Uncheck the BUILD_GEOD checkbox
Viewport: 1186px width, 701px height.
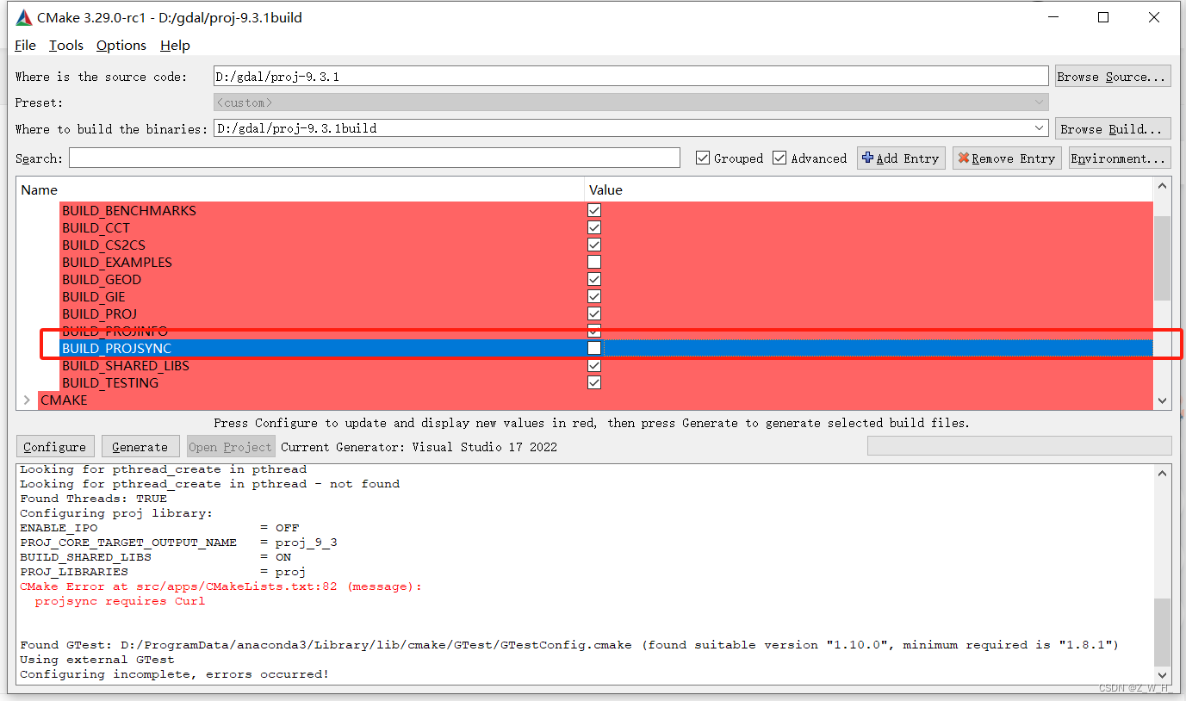pos(594,279)
